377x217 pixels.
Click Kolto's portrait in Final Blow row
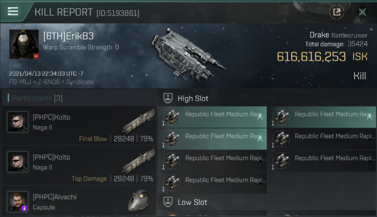coord(18,122)
